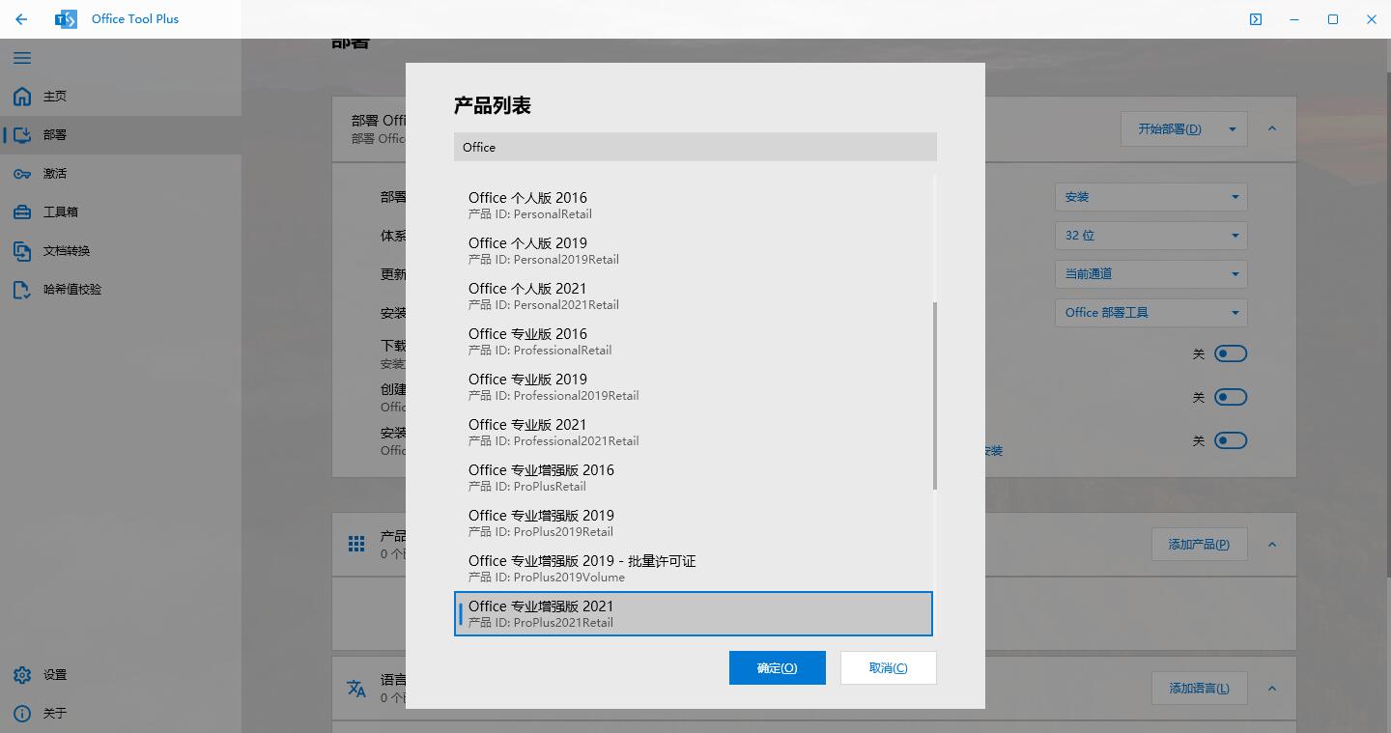
Task: Select Office 个人版 2019
Action: point(694,250)
